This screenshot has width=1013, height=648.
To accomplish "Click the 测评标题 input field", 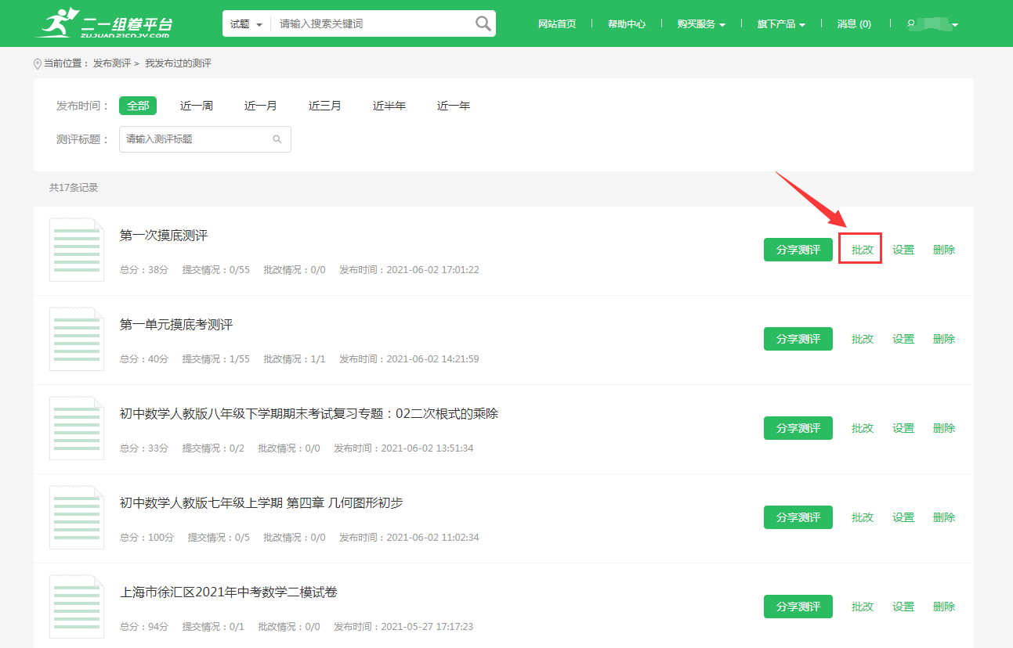I will pos(205,139).
